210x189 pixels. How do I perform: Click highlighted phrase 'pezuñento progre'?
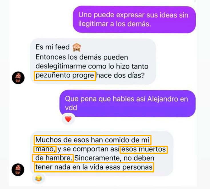(x=65, y=76)
